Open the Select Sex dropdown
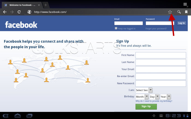This screenshot has height=119, width=191. (x=144, y=90)
